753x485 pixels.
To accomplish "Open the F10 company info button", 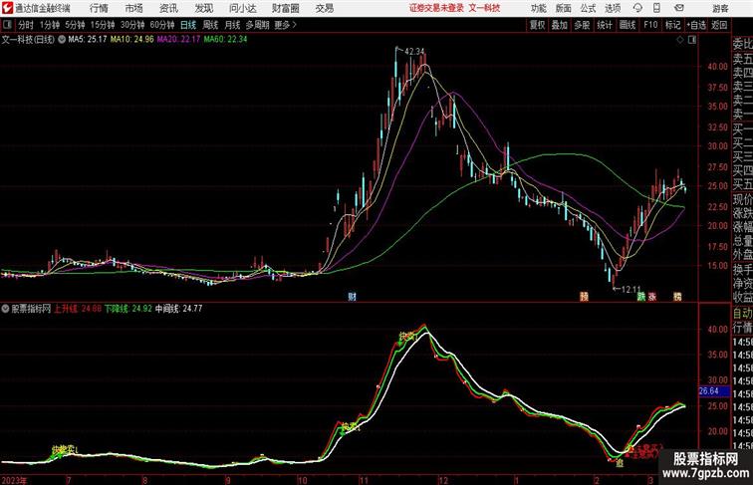I will pos(650,25).
